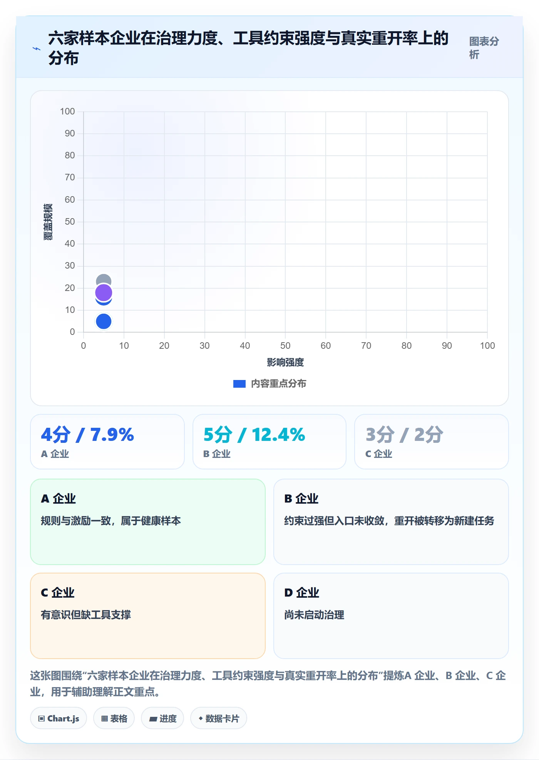This screenshot has width=539, height=760.
Task: Click text 规则与激励一致，属于健康样本
Action: coord(111,521)
